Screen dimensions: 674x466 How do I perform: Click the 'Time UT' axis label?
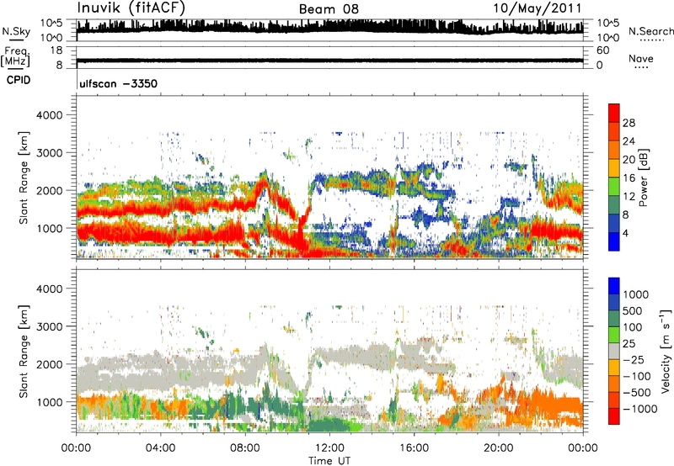(329, 461)
